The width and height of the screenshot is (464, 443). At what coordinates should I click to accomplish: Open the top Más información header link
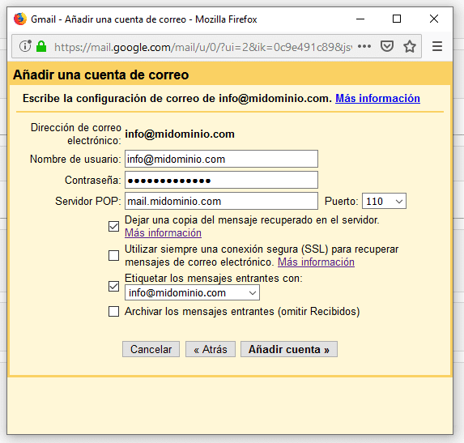point(377,98)
